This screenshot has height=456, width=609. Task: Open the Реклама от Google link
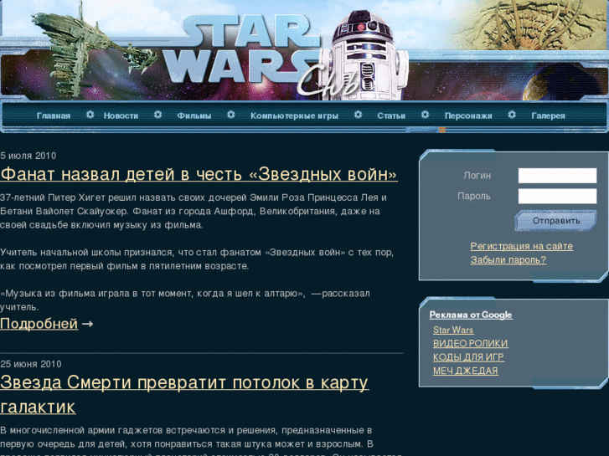[471, 315]
